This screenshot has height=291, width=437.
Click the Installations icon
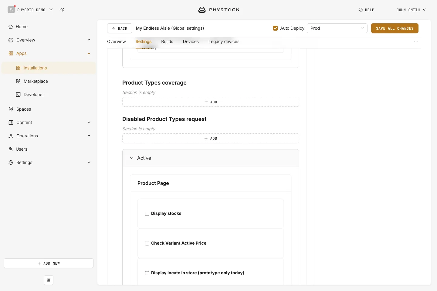18,68
